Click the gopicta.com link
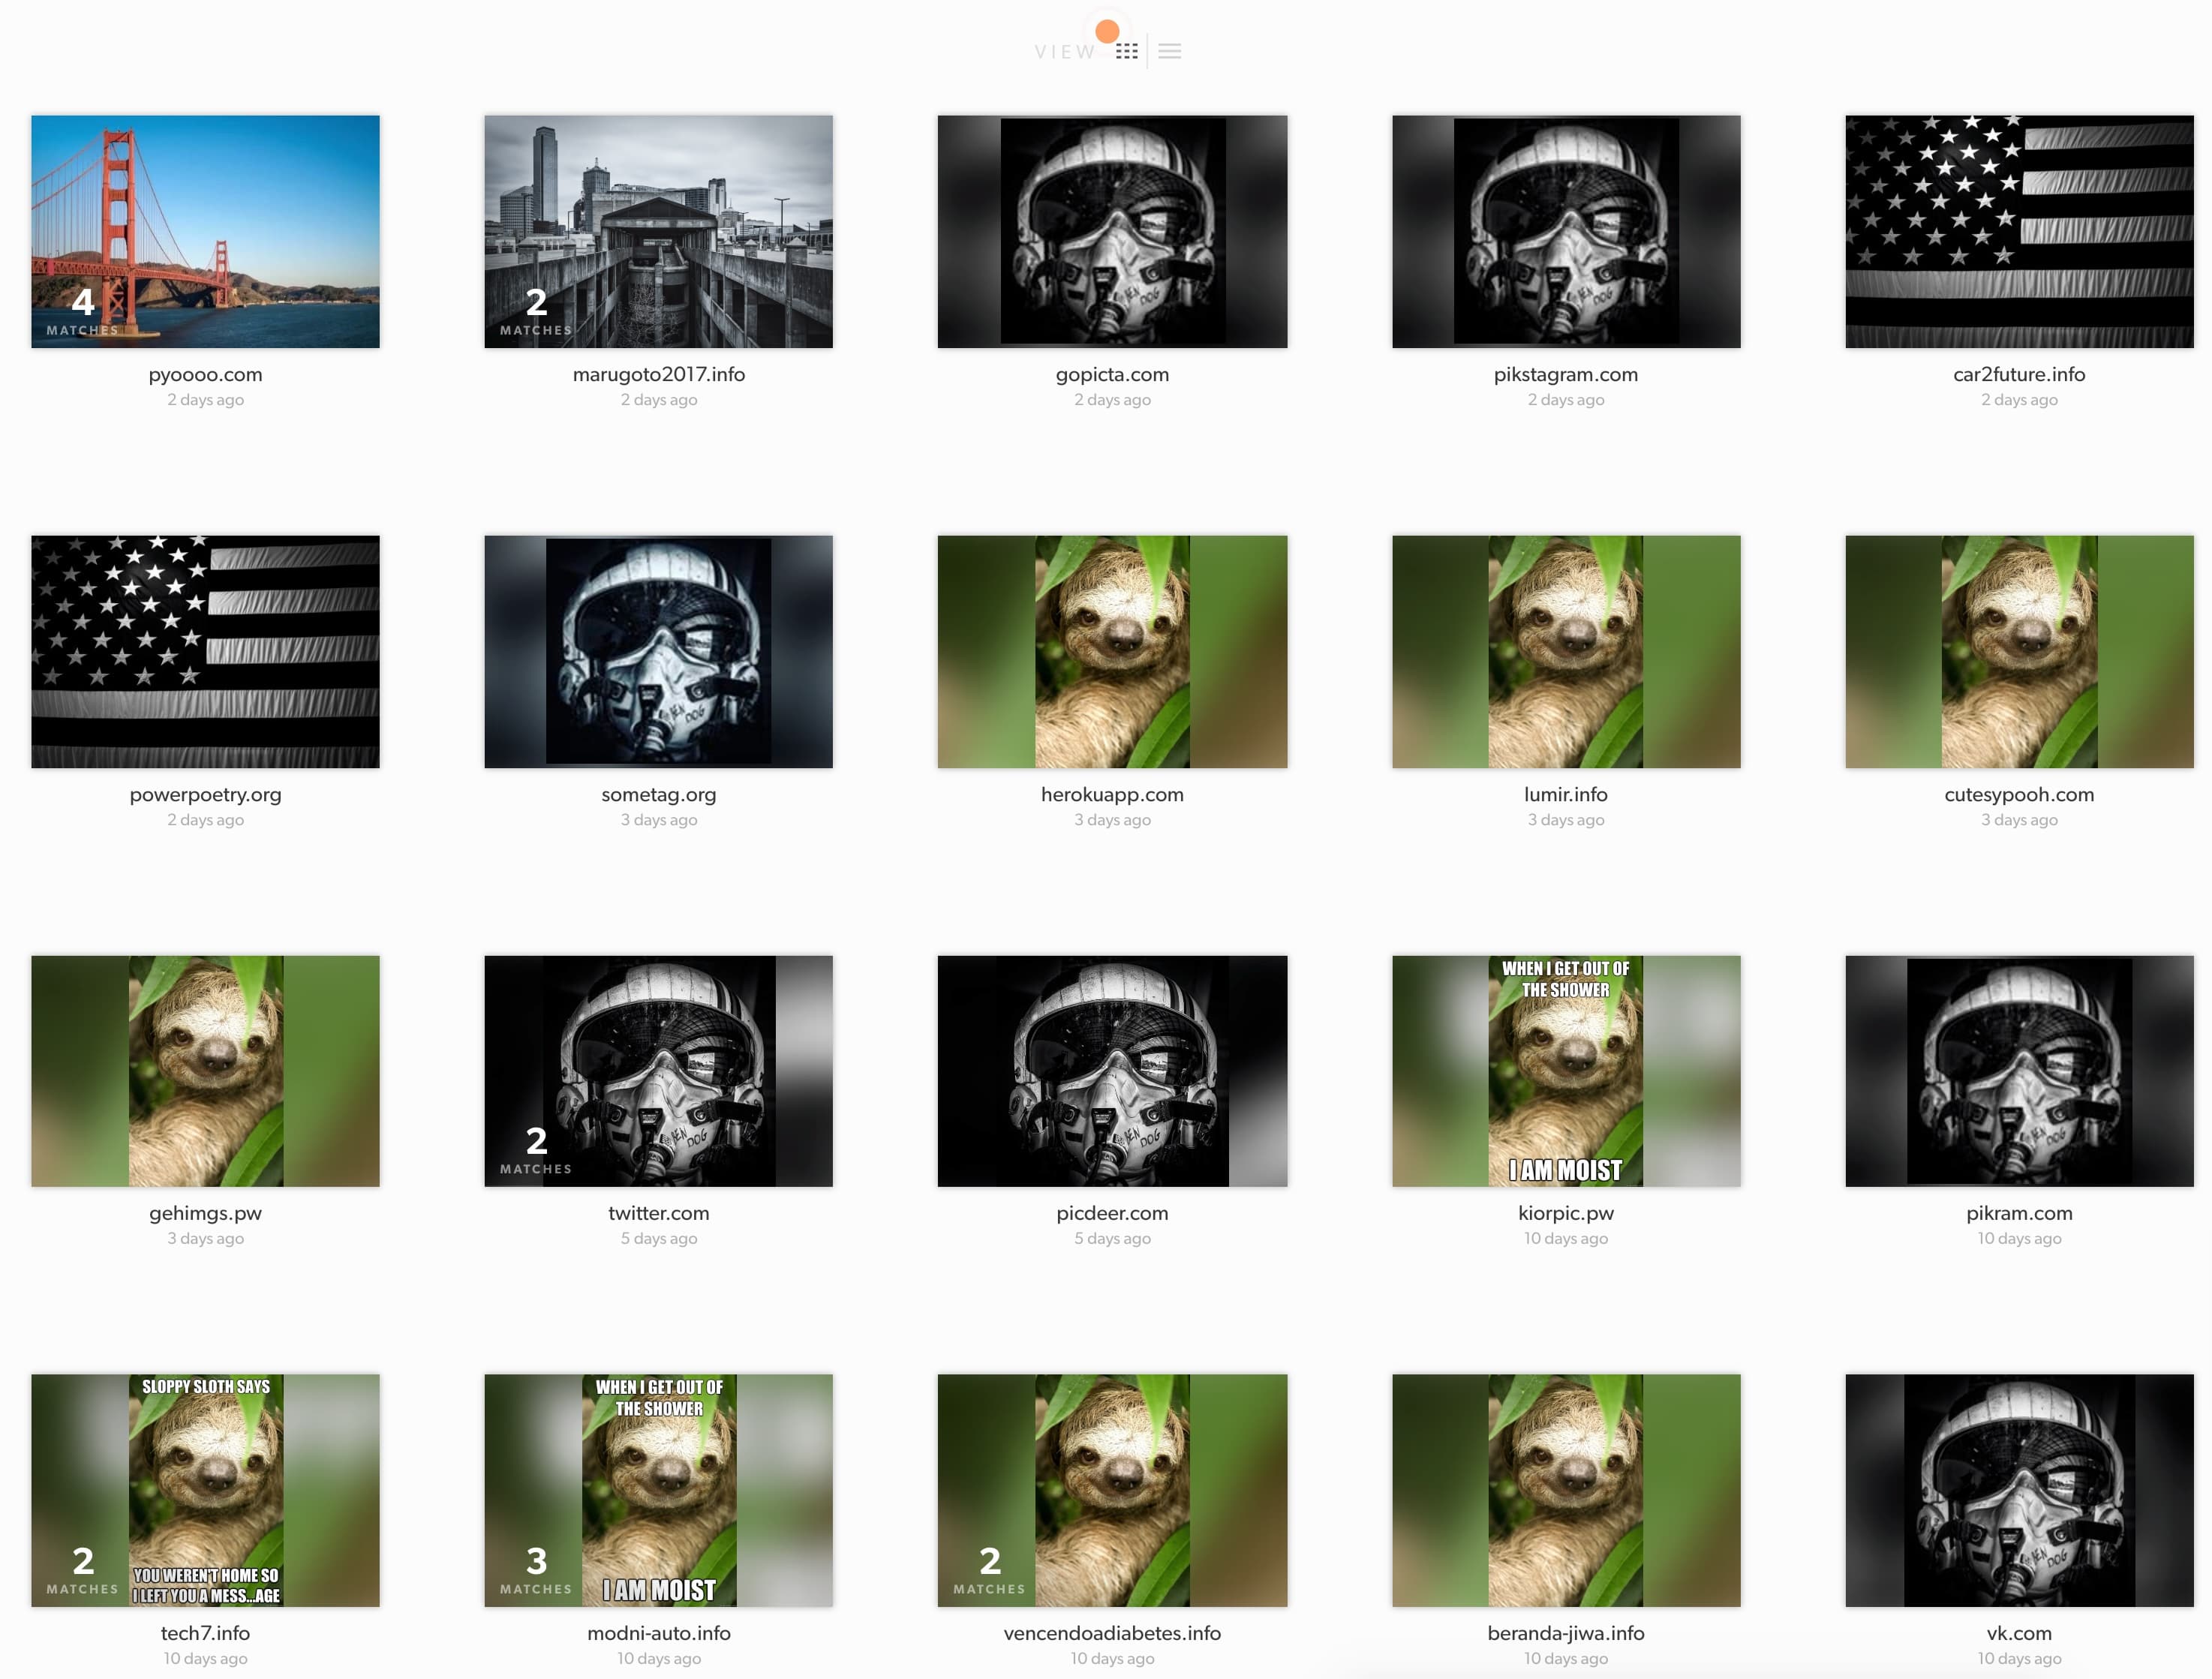The height and width of the screenshot is (1679, 2212). 1112,374
